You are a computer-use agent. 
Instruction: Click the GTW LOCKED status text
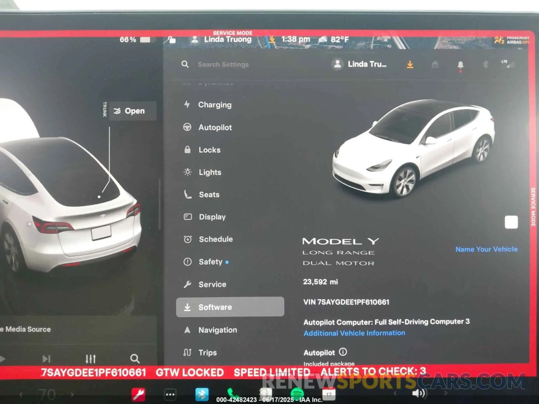[190, 373]
